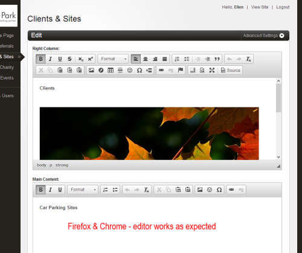Toggle Italic in Main Content editor
Image resolution: width=302 pixels, height=253 pixels.
coord(50,190)
